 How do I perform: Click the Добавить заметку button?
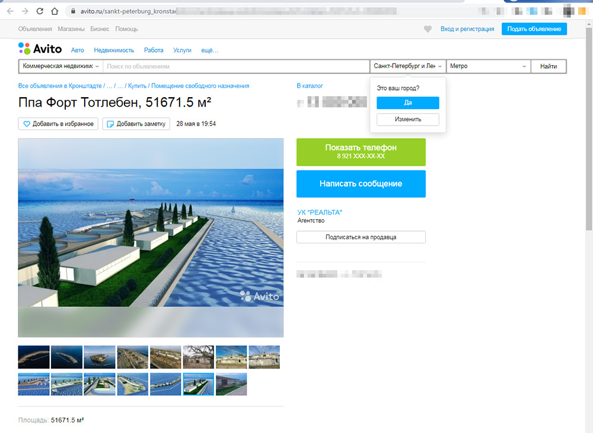pyautogui.click(x=136, y=124)
